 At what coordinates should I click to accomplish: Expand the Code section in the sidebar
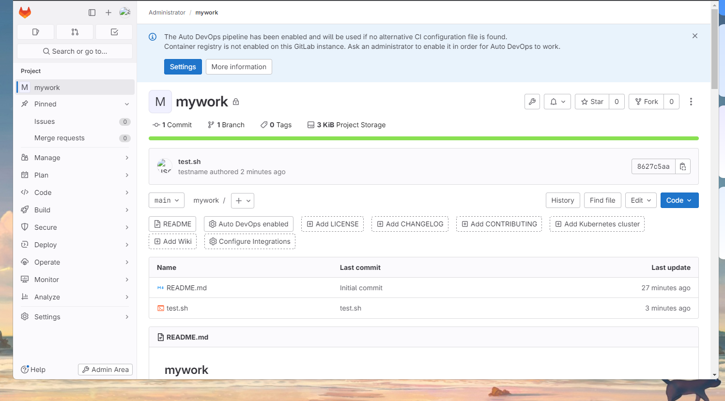pyautogui.click(x=75, y=193)
